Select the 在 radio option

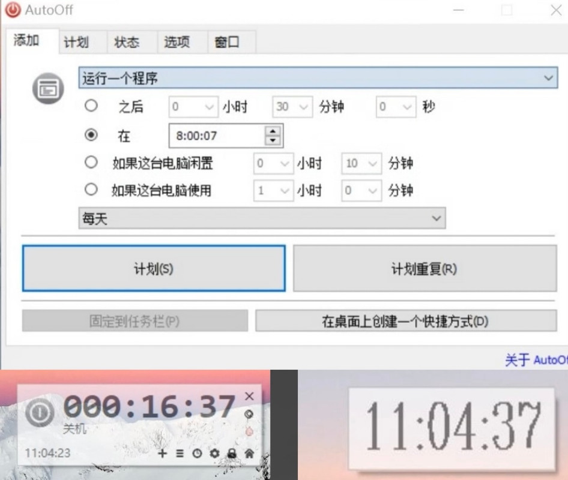[91, 134]
